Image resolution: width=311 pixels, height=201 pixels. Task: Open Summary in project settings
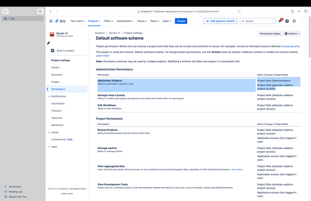tap(57, 75)
